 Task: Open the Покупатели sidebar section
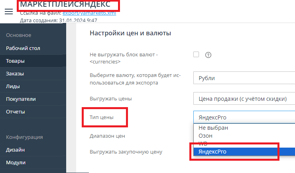point(33,99)
